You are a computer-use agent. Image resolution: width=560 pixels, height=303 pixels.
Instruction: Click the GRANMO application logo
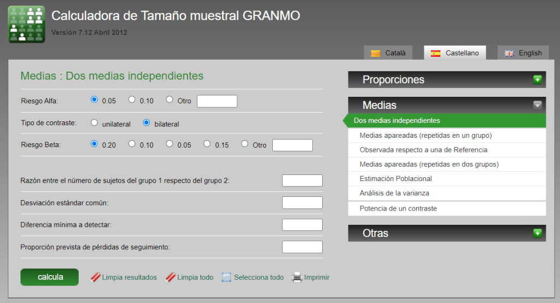click(26, 25)
